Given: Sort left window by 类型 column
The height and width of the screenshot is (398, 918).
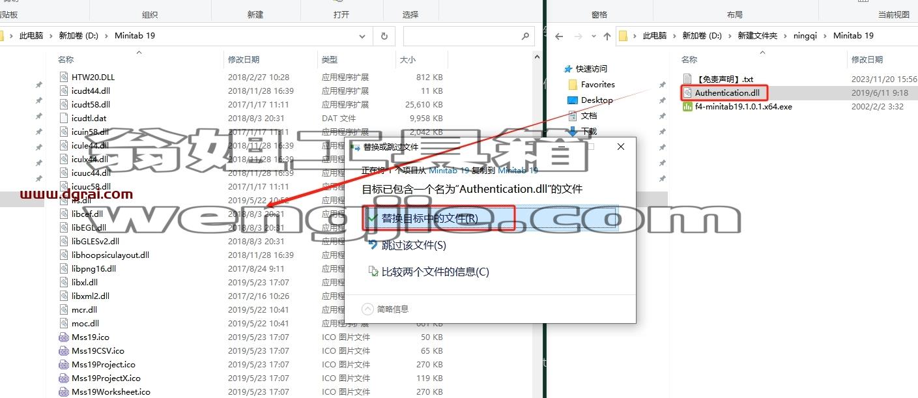Looking at the screenshot, I should point(330,59).
